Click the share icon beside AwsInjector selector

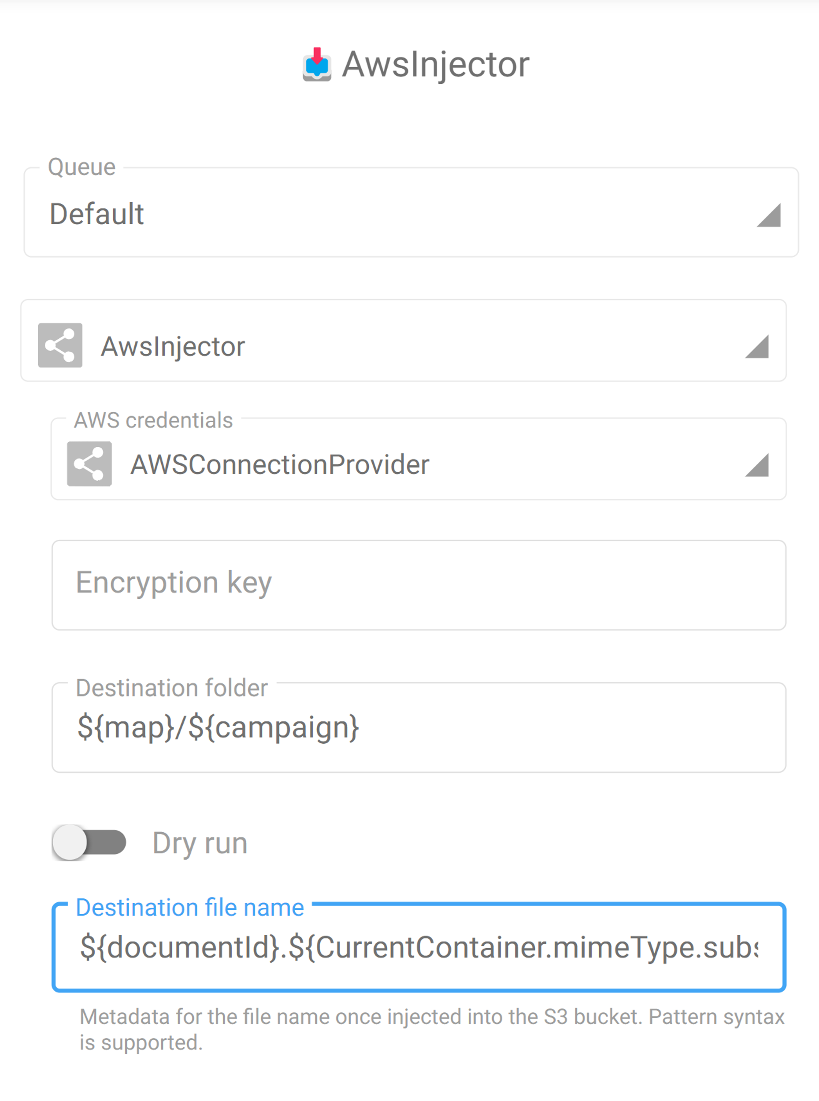(60, 345)
